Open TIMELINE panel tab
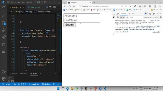 coord(34,74)
